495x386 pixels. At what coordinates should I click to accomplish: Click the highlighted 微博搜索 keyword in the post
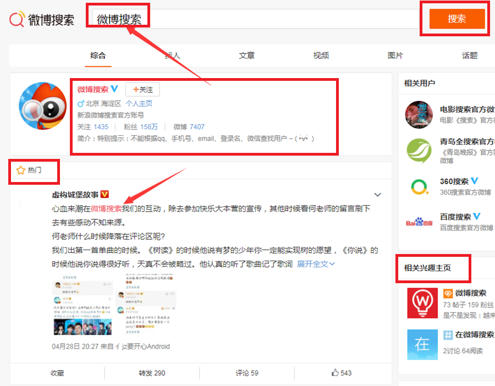coord(106,208)
